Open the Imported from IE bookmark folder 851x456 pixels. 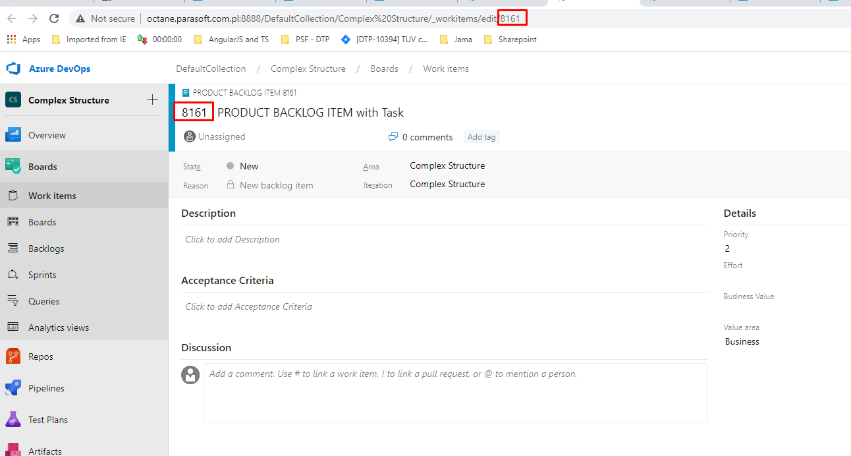[x=89, y=40]
